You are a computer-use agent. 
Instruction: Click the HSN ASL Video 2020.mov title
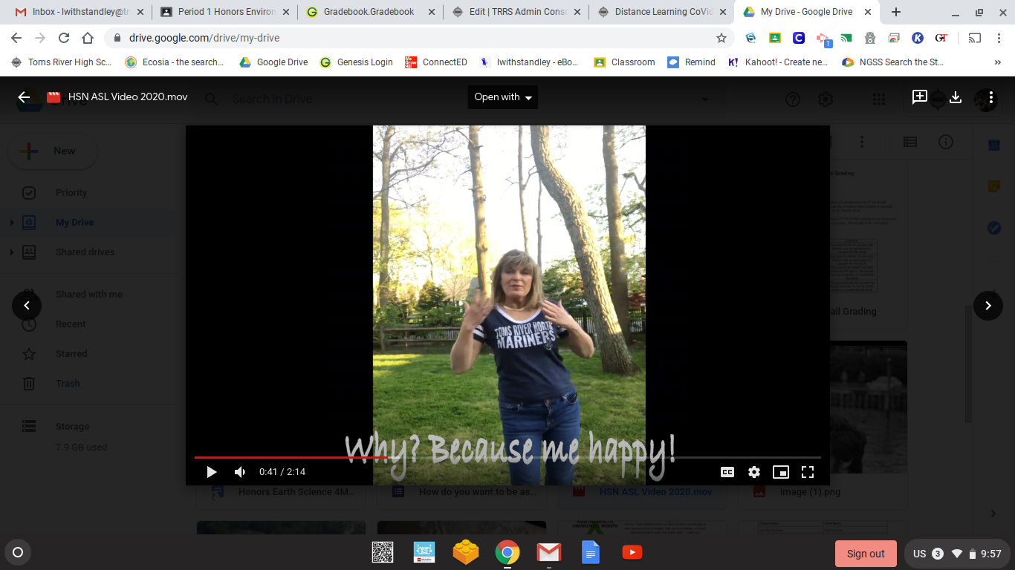point(128,97)
